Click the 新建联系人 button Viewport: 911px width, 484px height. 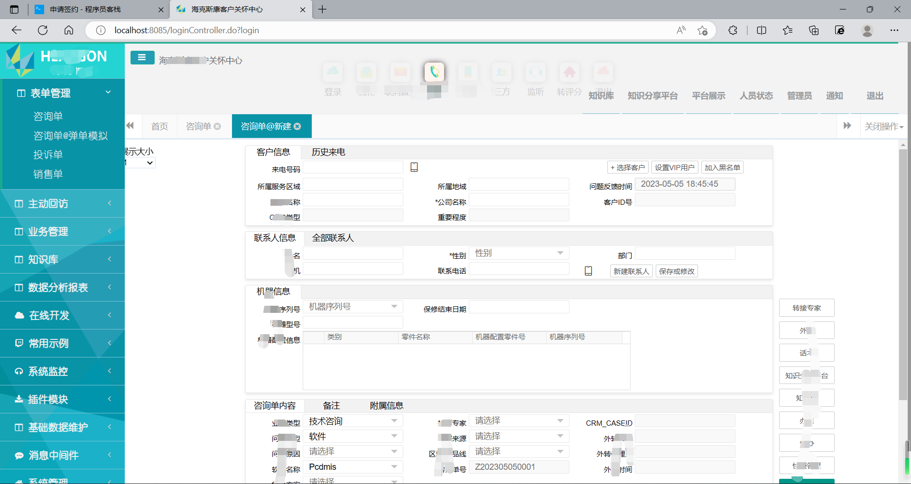tap(631, 271)
